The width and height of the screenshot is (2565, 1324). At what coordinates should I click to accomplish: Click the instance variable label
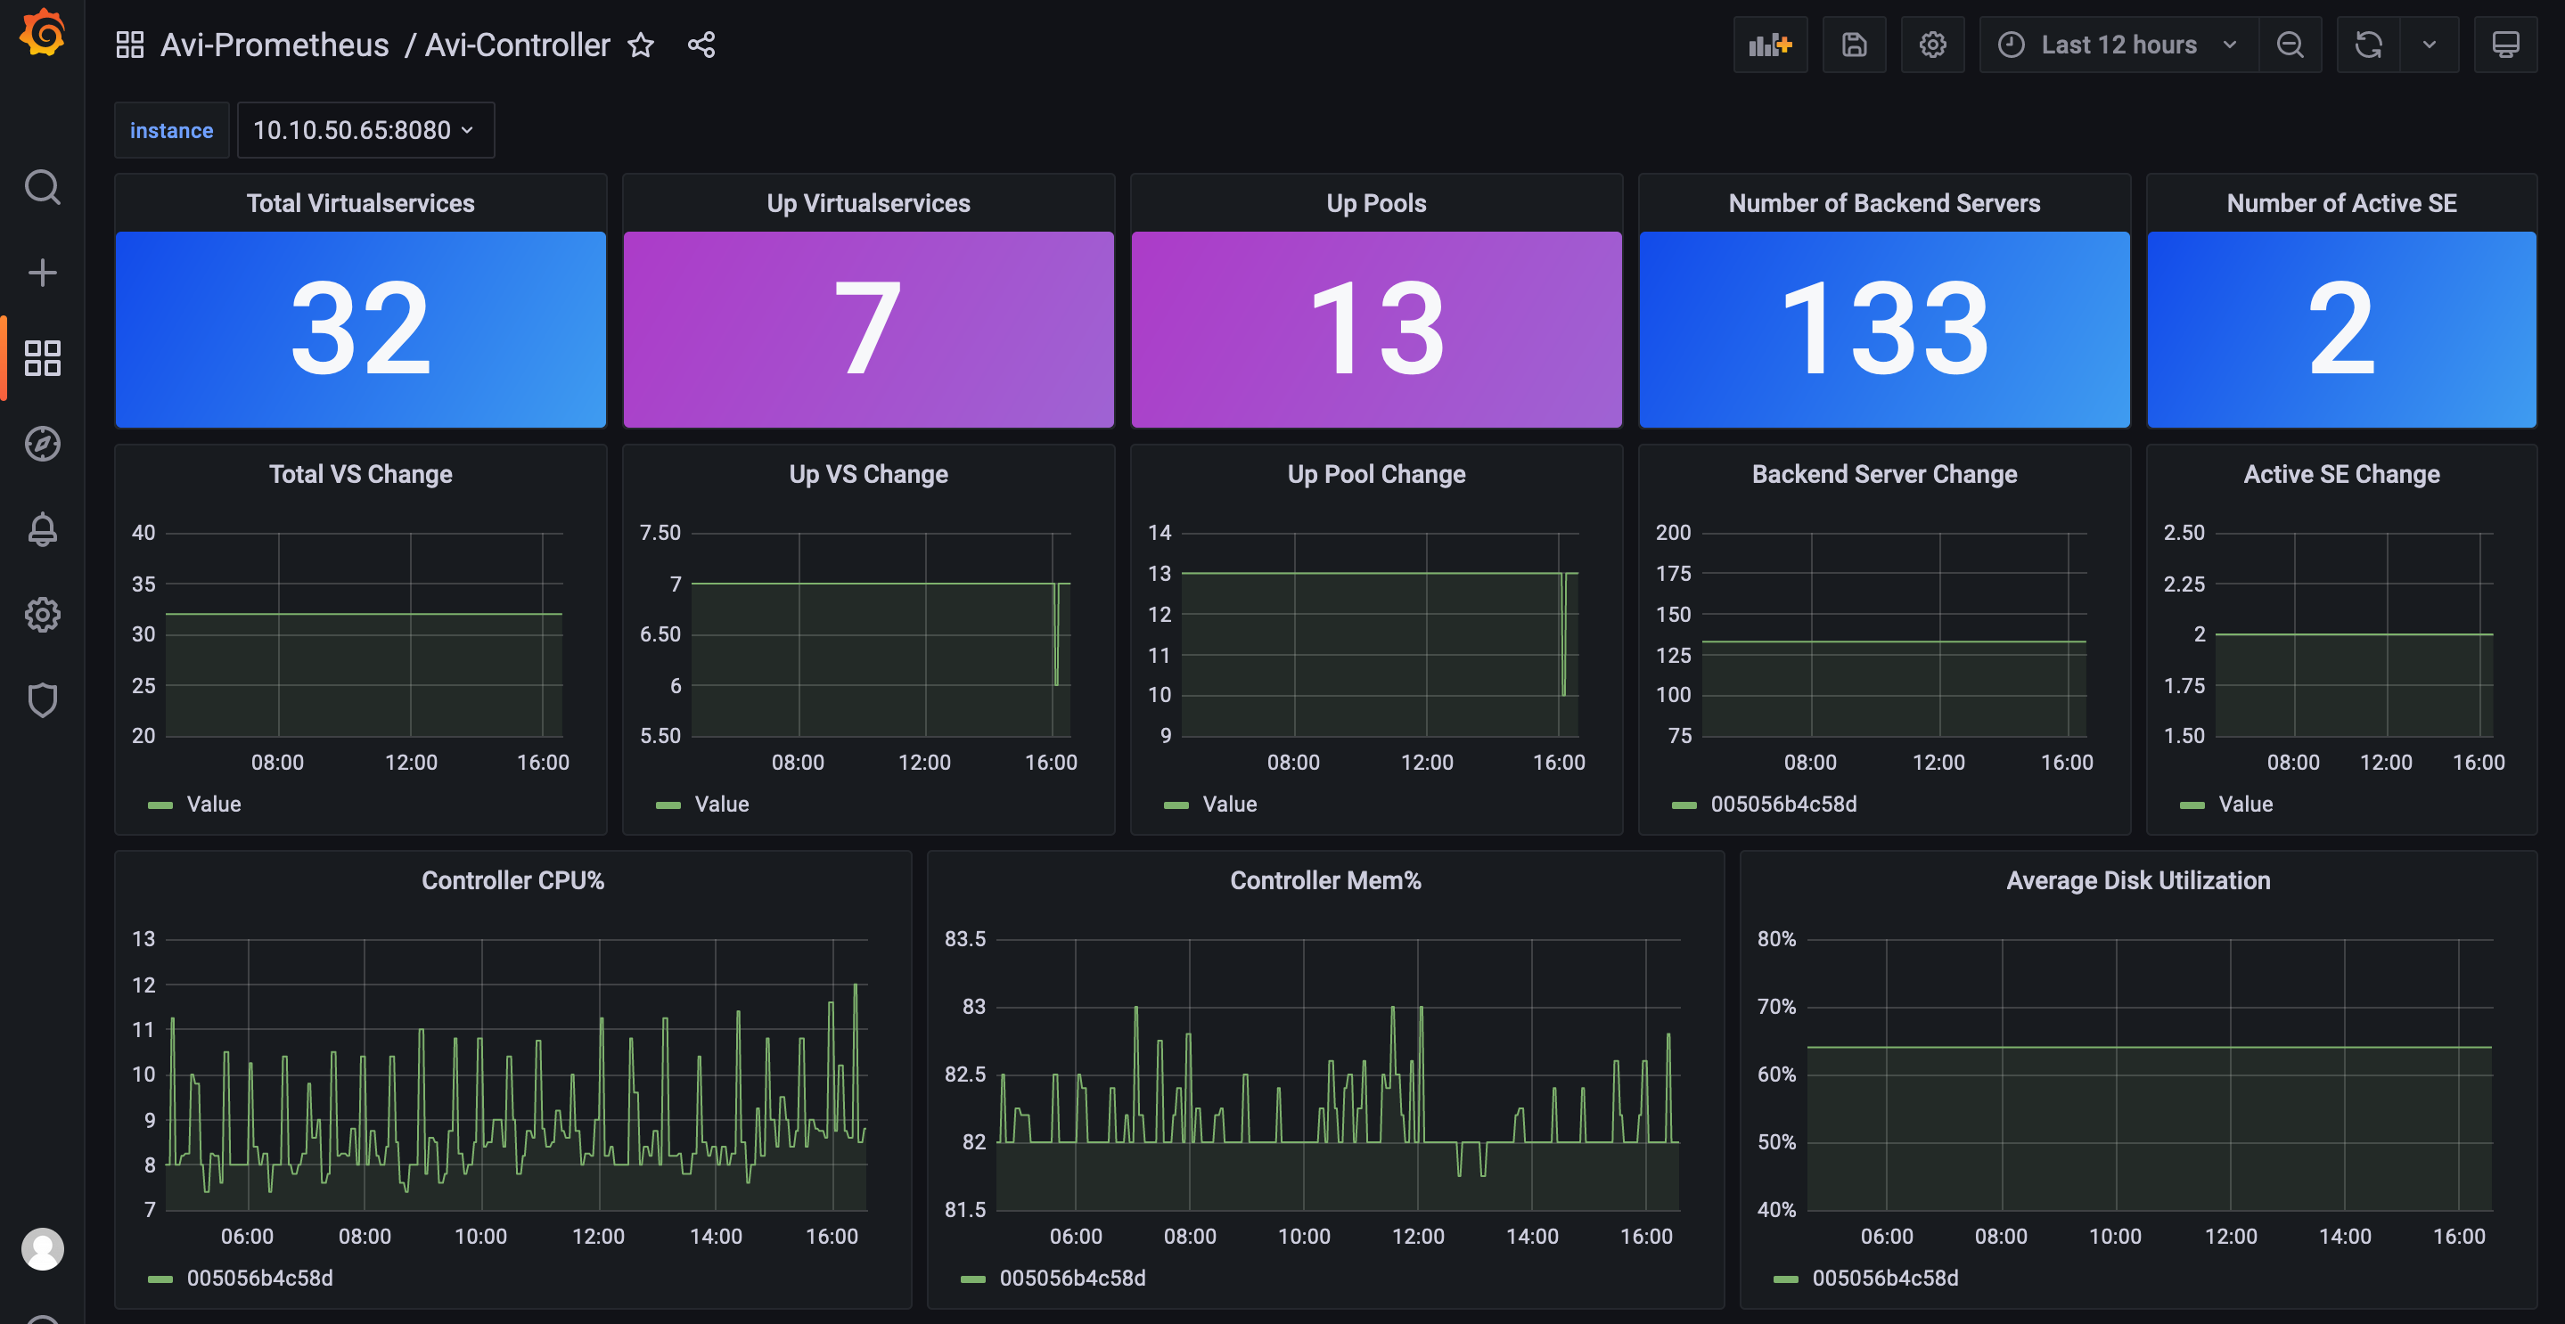[x=171, y=130]
